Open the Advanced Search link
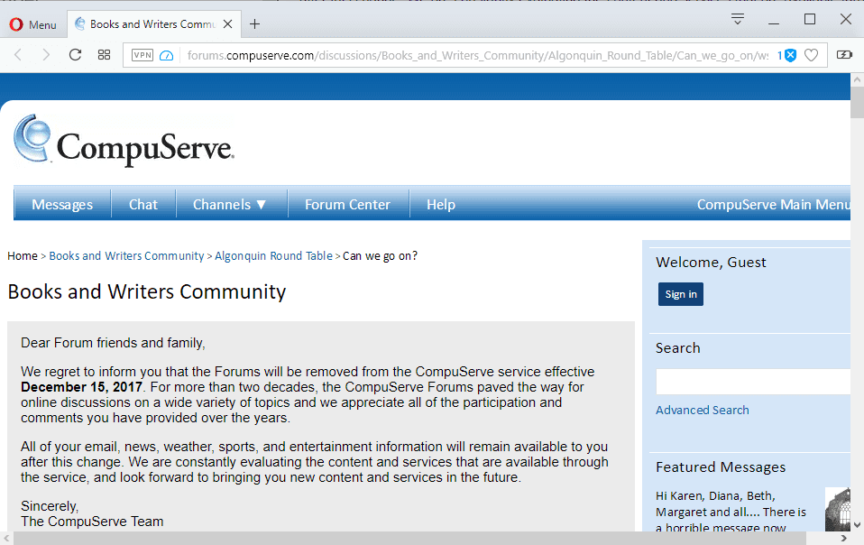864x545 pixels. click(702, 410)
